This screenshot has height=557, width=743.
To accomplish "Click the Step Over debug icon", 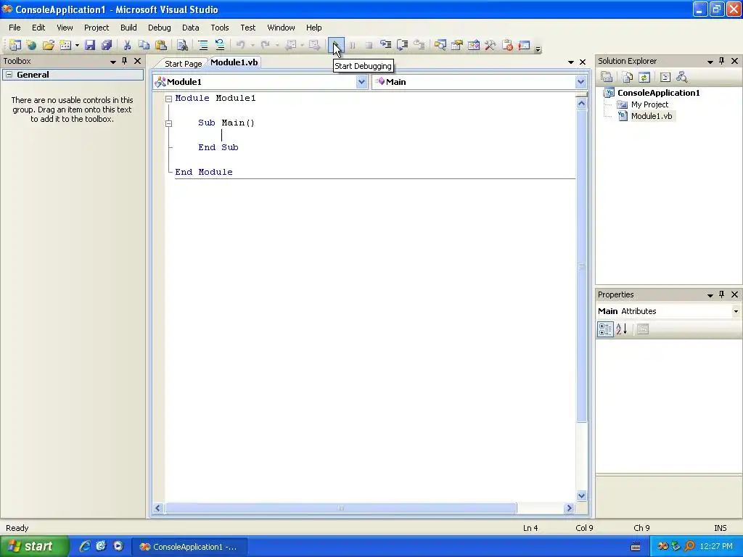I will (x=402, y=45).
